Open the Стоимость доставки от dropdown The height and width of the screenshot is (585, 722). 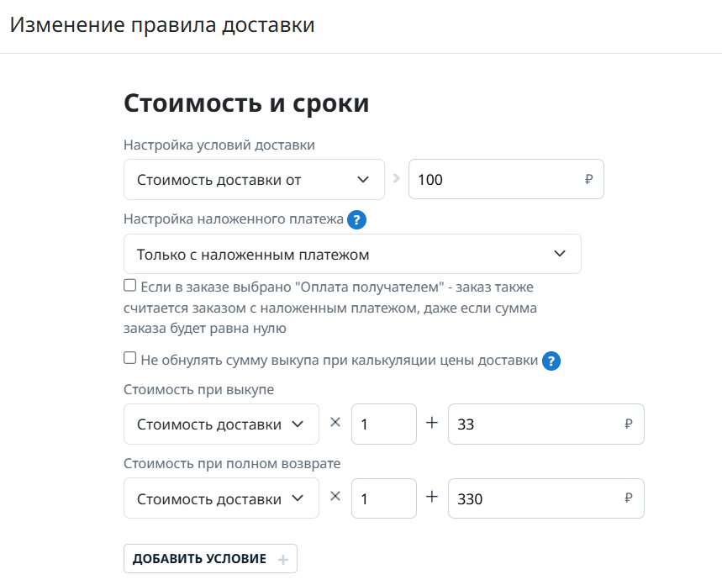click(x=254, y=180)
